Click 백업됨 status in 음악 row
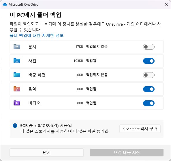 pos(91,89)
